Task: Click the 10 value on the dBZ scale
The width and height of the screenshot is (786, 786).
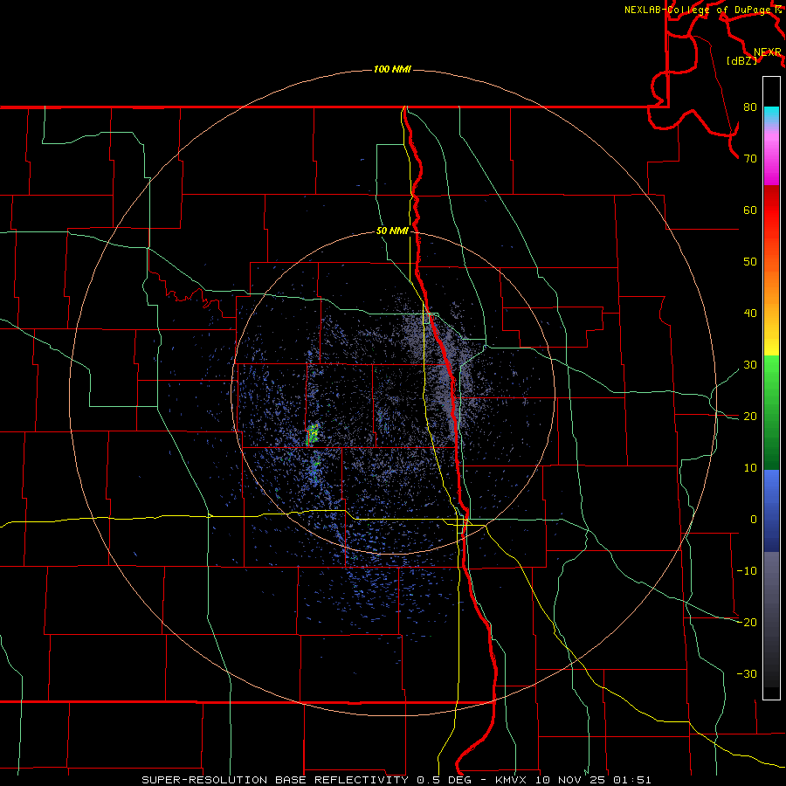Action: click(x=750, y=468)
